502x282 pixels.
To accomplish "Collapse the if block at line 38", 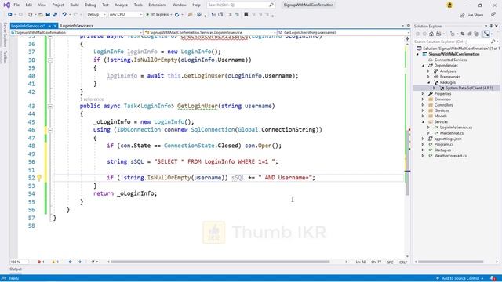I will [x=50, y=60].
